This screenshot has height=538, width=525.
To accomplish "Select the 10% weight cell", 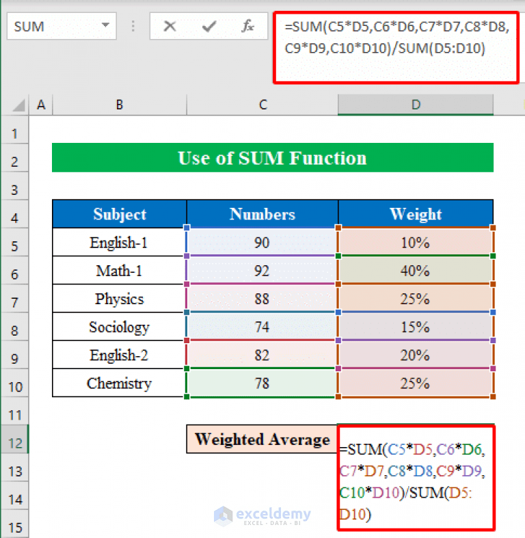I will tap(416, 242).
